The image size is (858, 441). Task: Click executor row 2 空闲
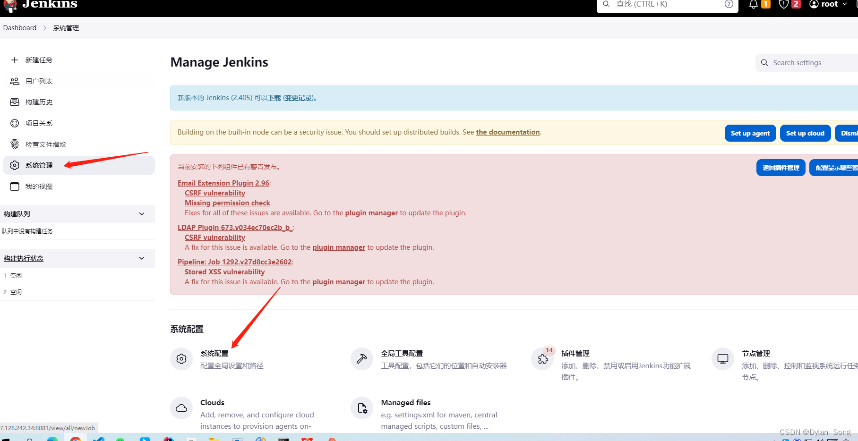click(x=77, y=292)
